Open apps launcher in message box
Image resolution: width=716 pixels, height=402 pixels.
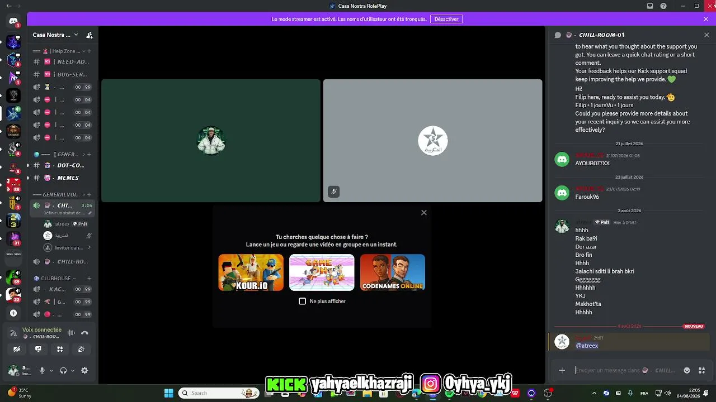[x=701, y=370]
